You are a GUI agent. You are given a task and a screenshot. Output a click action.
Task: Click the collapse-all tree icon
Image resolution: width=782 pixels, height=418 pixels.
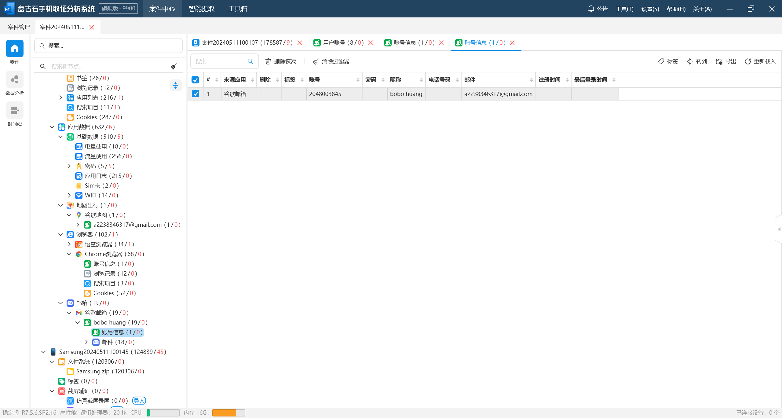(x=175, y=86)
